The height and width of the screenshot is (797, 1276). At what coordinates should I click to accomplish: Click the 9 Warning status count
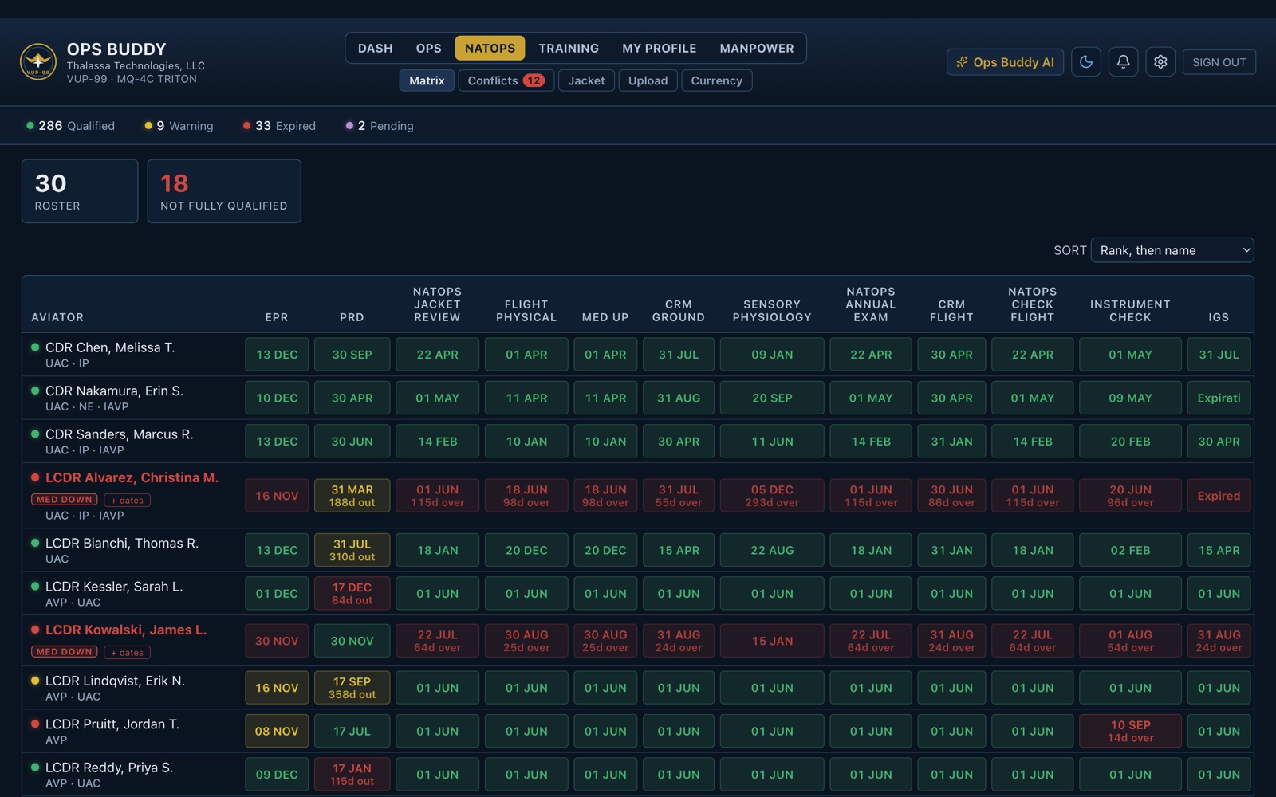point(179,126)
